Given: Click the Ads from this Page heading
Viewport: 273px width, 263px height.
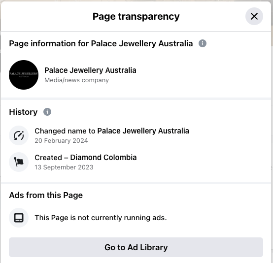Looking at the screenshot, I should pos(46,195).
